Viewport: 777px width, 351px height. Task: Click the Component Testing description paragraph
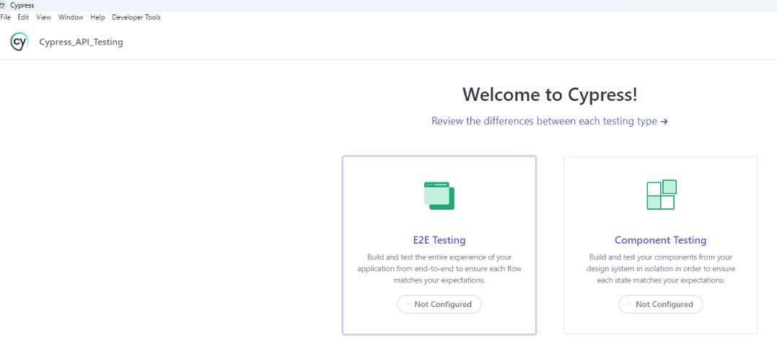[661, 269]
